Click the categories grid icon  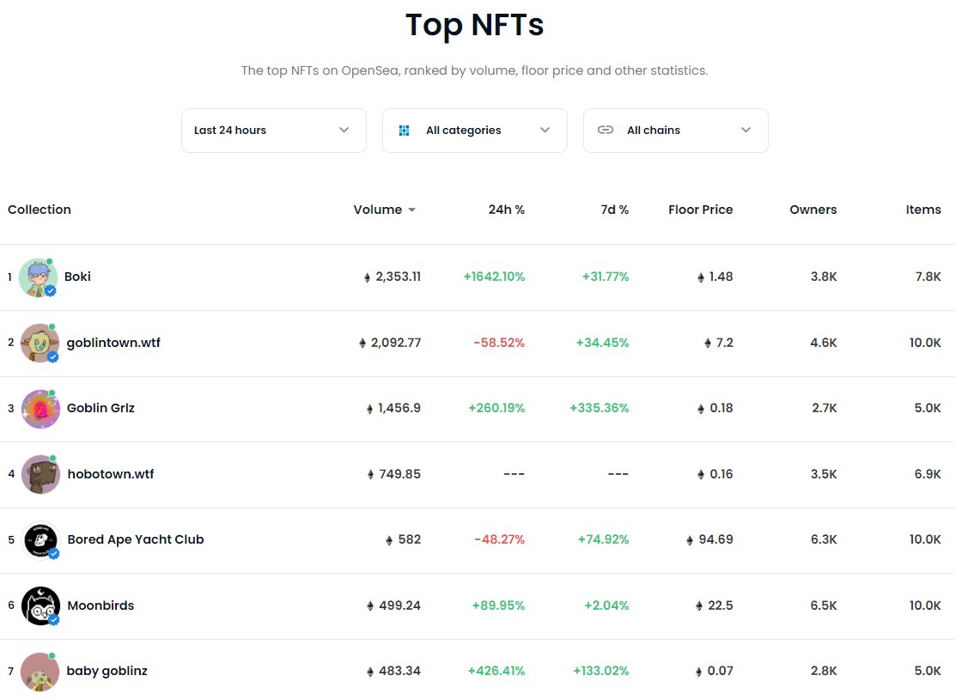(405, 130)
